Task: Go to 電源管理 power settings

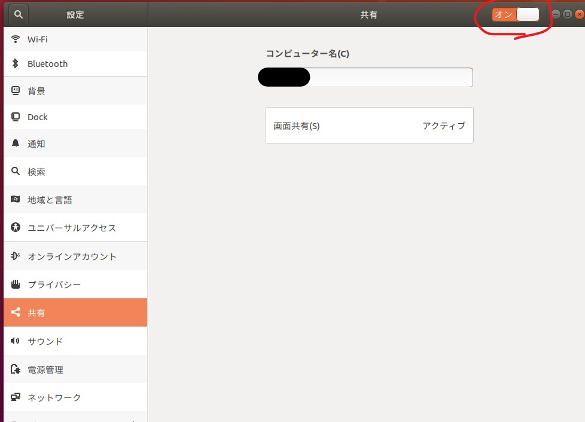Action: tap(75, 369)
